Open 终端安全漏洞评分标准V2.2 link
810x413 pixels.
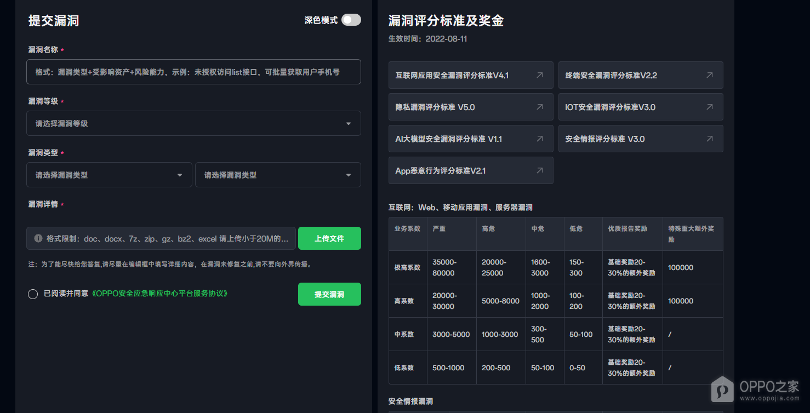pos(641,75)
